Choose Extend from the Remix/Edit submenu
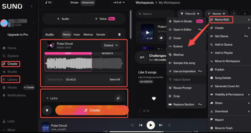Image resolution: width=251 pixels, height=133 pixels. 178,46
